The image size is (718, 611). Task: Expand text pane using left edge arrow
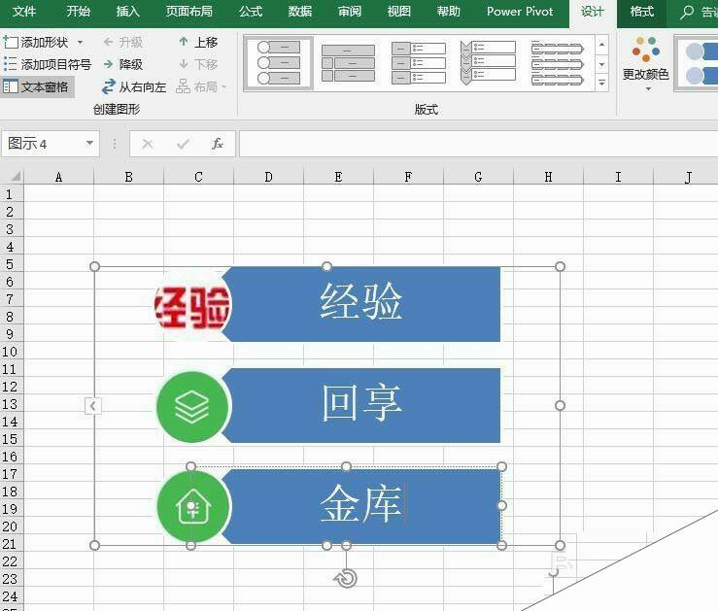[x=93, y=406]
